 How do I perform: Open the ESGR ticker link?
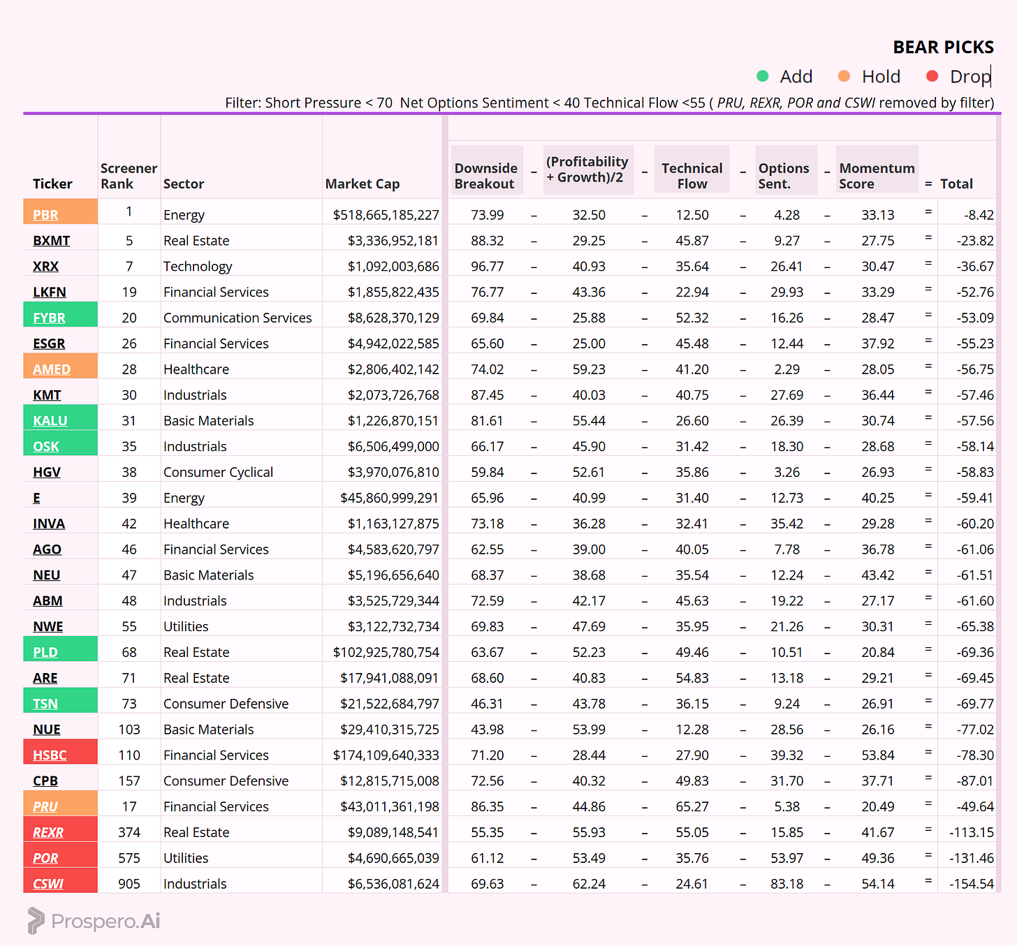click(x=49, y=344)
